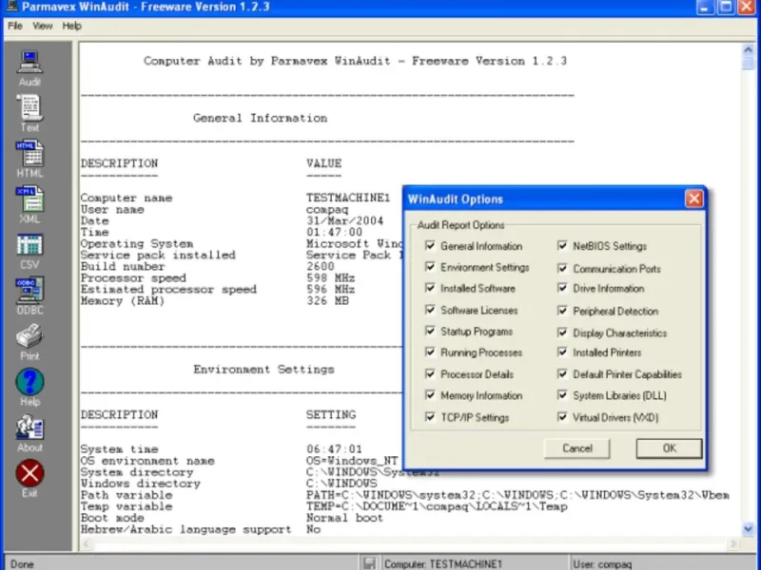
Task: Uncheck General Information option
Action: [x=430, y=245]
